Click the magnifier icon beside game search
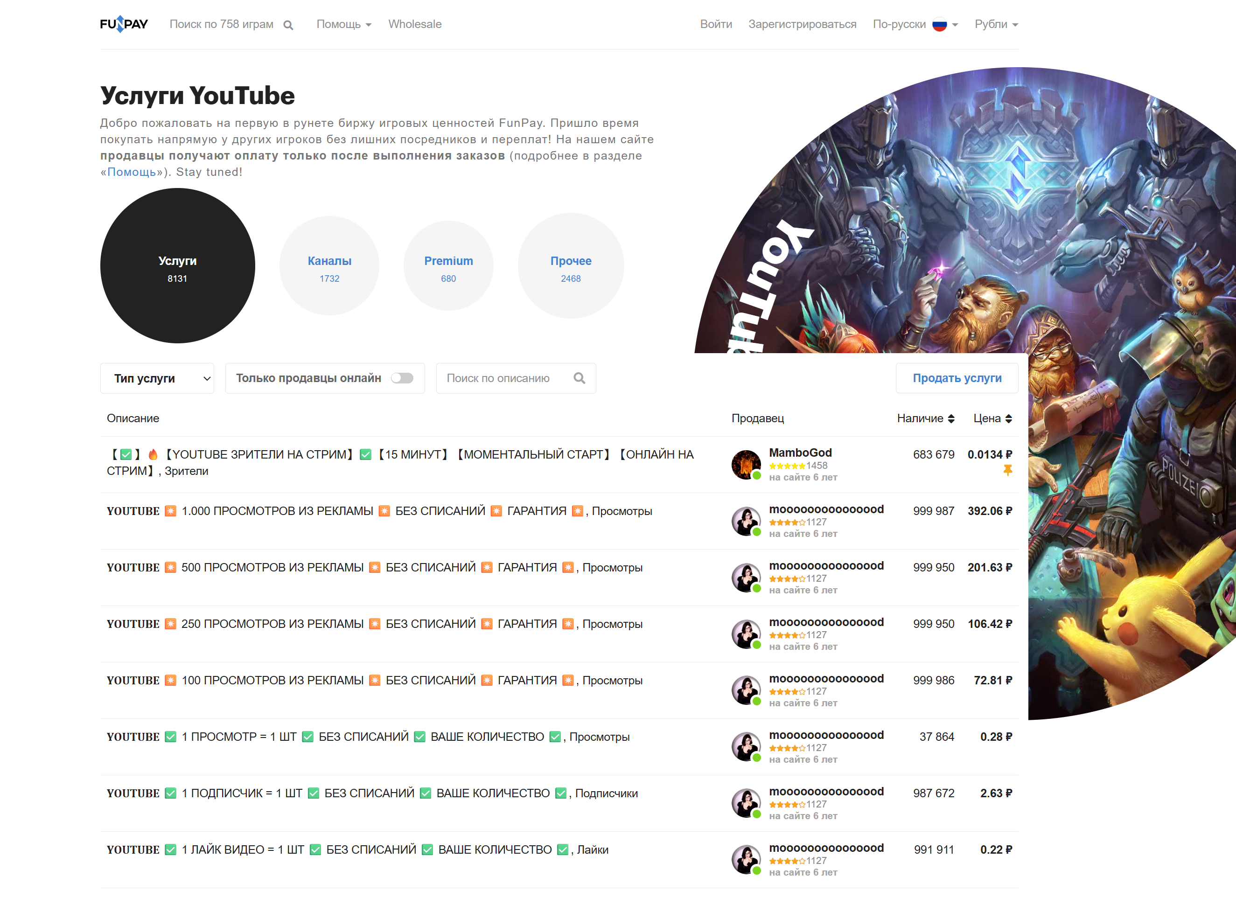Image resolution: width=1236 pixels, height=898 pixels. [288, 25]
